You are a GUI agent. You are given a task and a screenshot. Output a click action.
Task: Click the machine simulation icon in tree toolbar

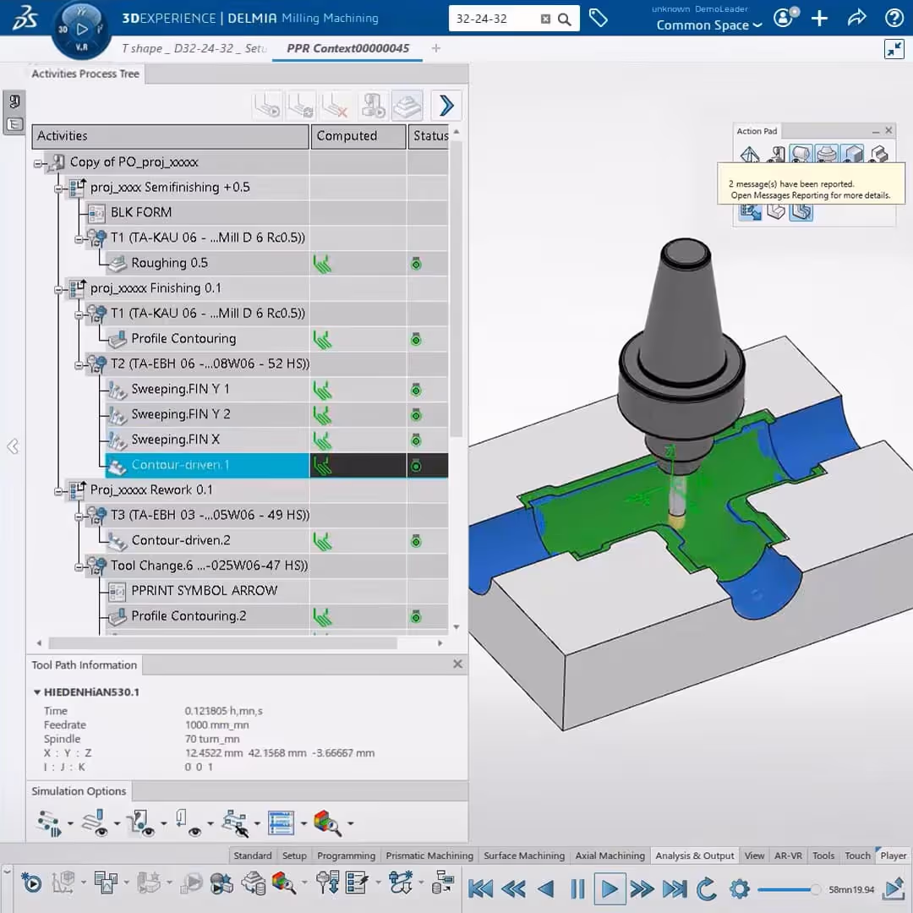pyautogui.click(x=374, y=106)
